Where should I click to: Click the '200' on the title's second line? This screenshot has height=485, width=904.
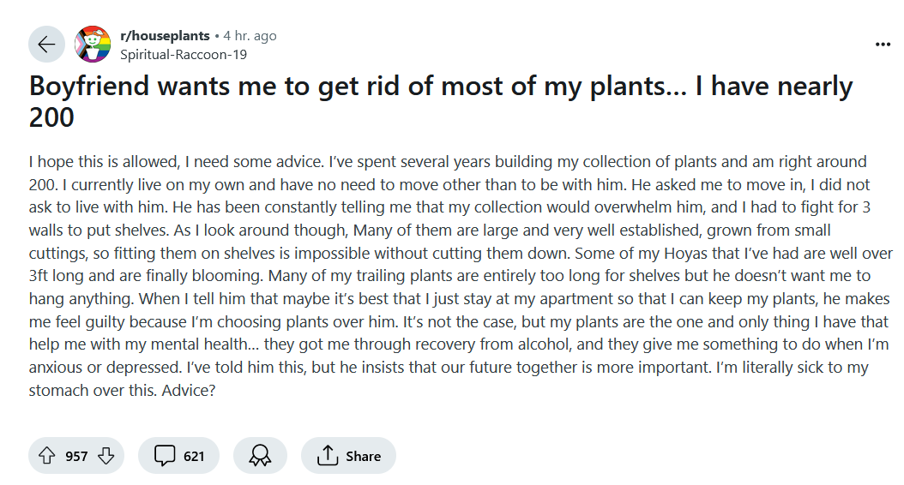(x=51, y=117)
